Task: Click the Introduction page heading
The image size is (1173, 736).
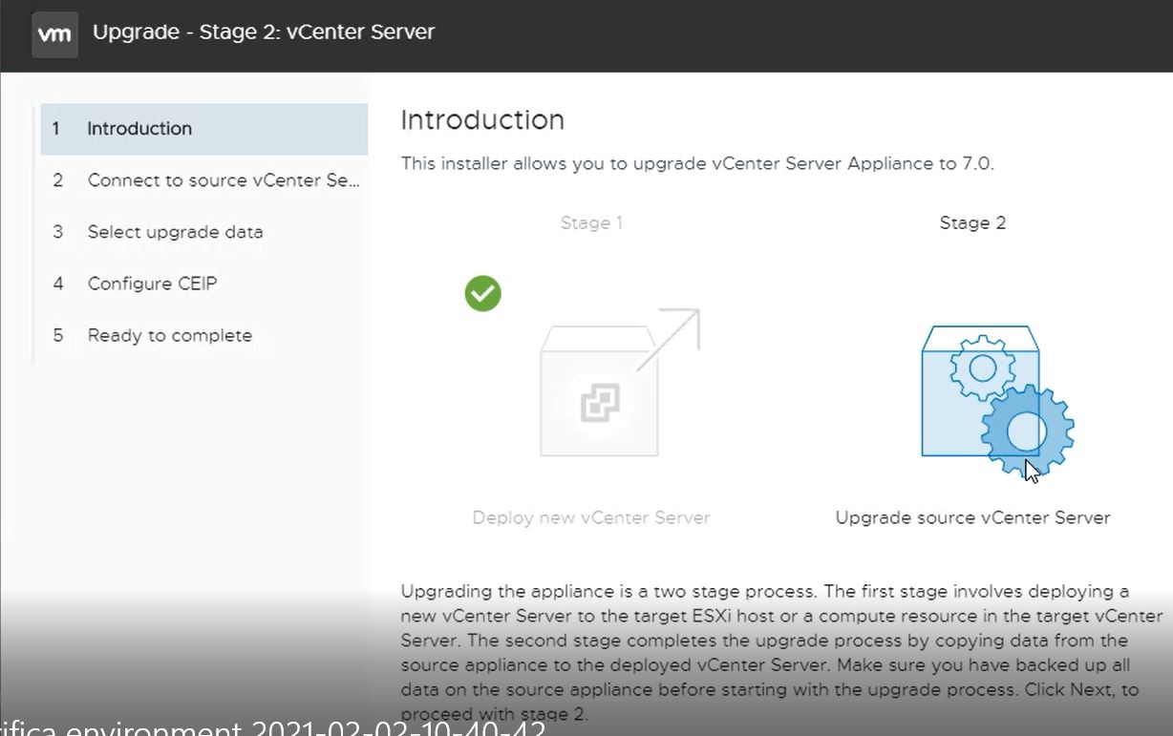Action: 482,120
